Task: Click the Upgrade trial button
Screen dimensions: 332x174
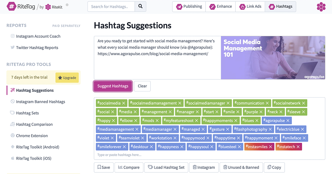Action: [x=67, y=78]
